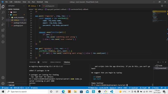Select index.js in the file explorer
168x94 pixels.
coord(16,20)
